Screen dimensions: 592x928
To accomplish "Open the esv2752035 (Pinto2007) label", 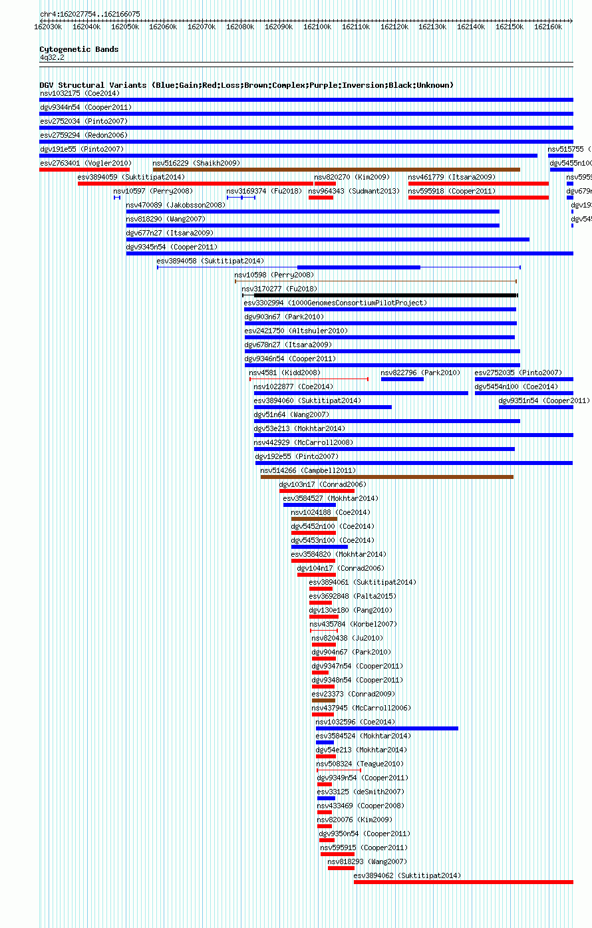I will click(x=518, y=373).
